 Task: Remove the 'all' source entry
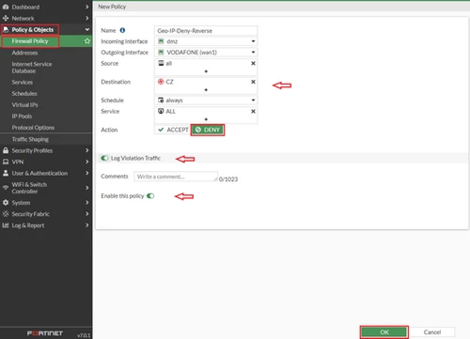pyautogui.click(x=253, y=63)
